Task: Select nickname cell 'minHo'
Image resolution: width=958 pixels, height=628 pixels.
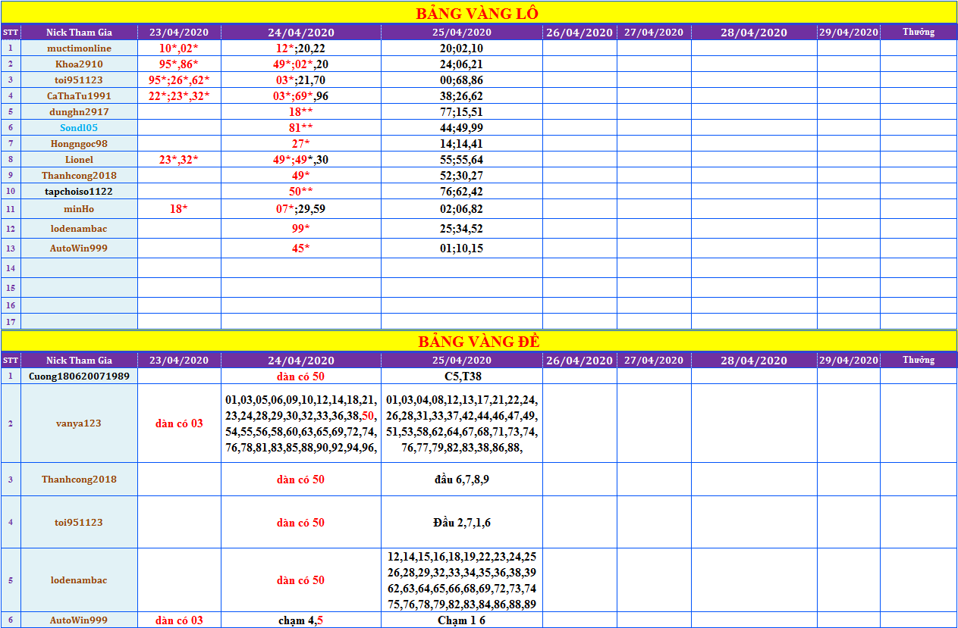Action: 79,208
